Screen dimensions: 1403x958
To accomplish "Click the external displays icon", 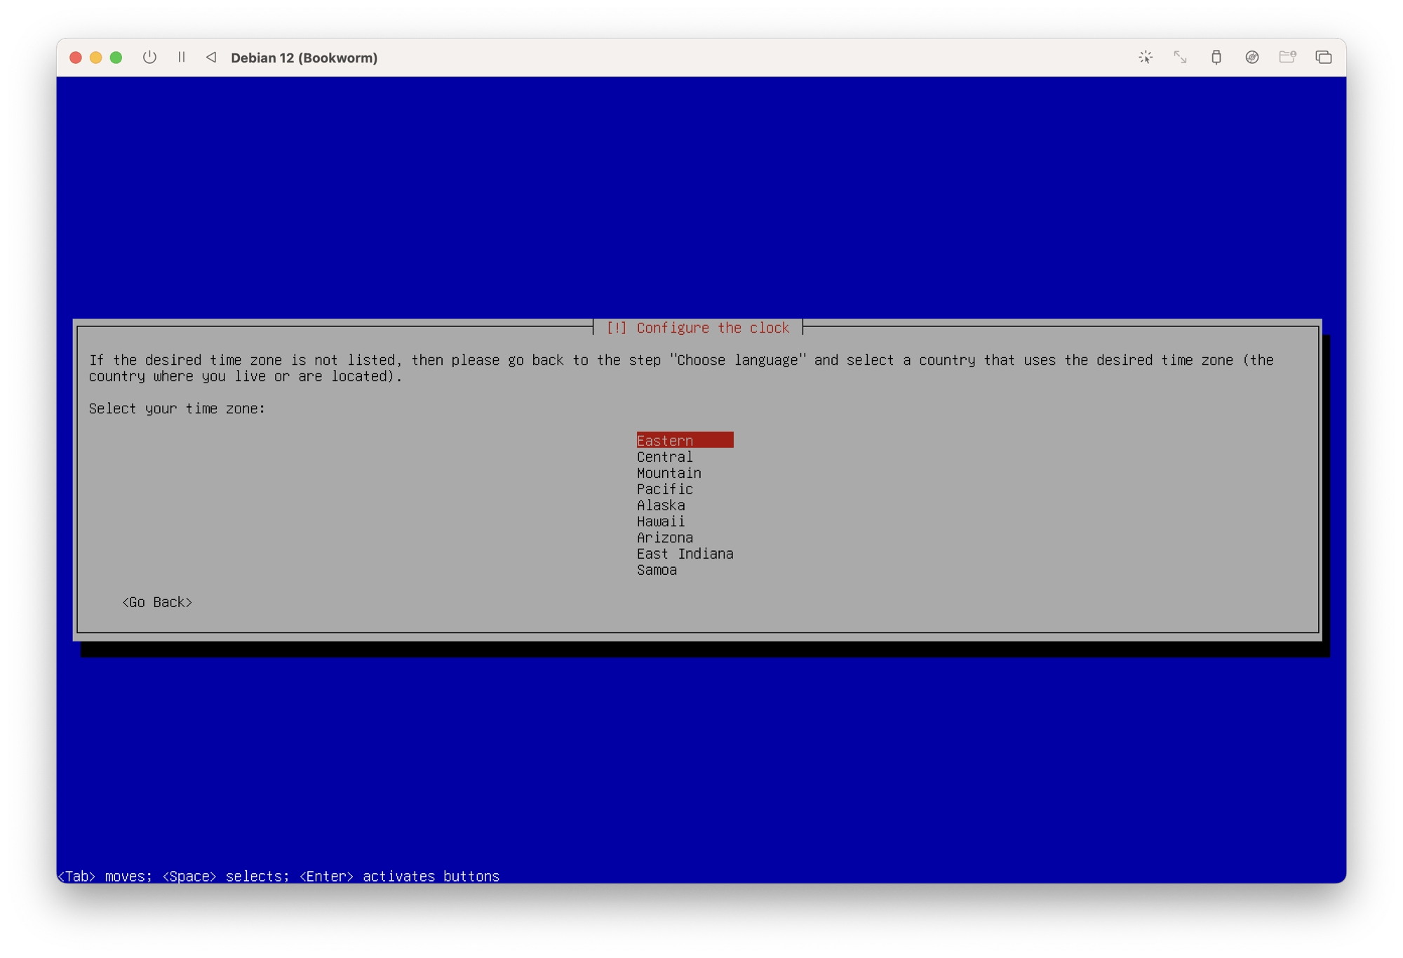I will coord(1324,58).
